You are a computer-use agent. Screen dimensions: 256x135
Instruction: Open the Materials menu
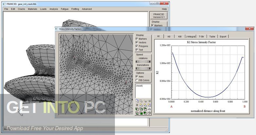pyautogui.click(x=32, y=9)
